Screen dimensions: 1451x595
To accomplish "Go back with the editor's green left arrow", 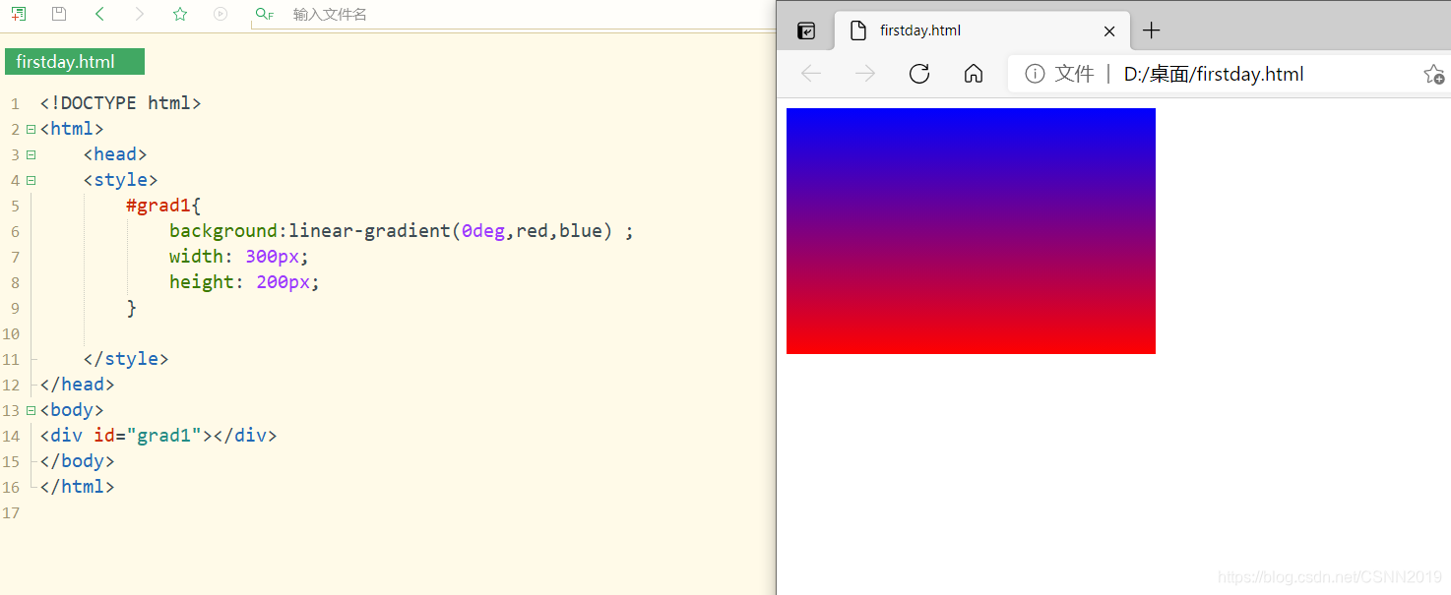I will coord(99,14).
